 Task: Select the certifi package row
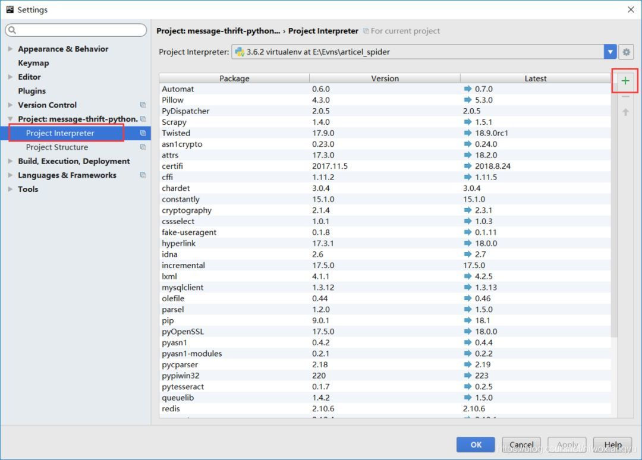click(x=385, y=166)
